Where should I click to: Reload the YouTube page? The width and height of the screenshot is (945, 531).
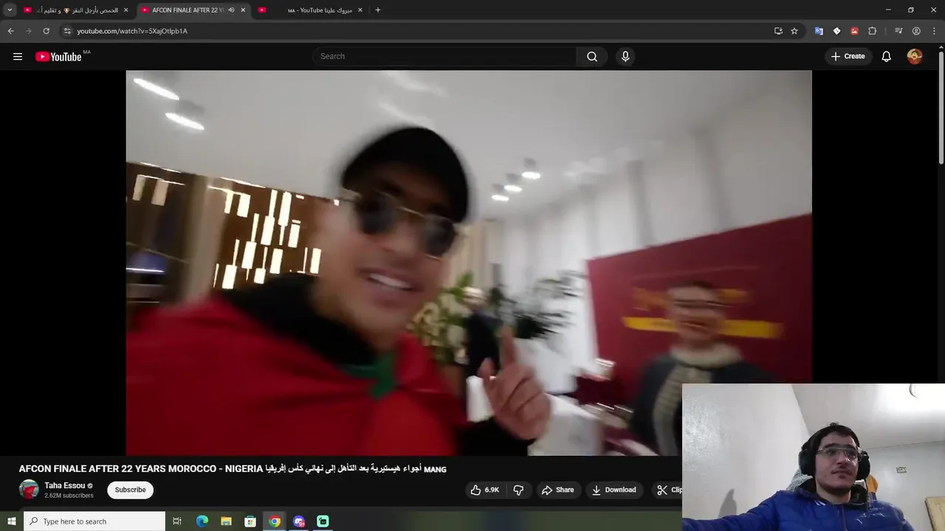pos(46,31)
